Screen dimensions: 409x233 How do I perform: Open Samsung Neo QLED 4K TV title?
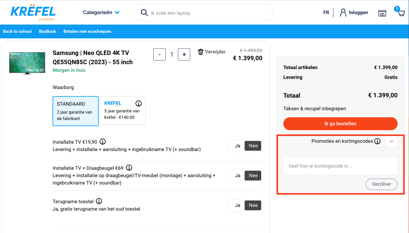click(x=93, y=57)
